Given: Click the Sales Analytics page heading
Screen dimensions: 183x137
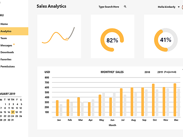Looking at the screenshot, I should [51, 6].
